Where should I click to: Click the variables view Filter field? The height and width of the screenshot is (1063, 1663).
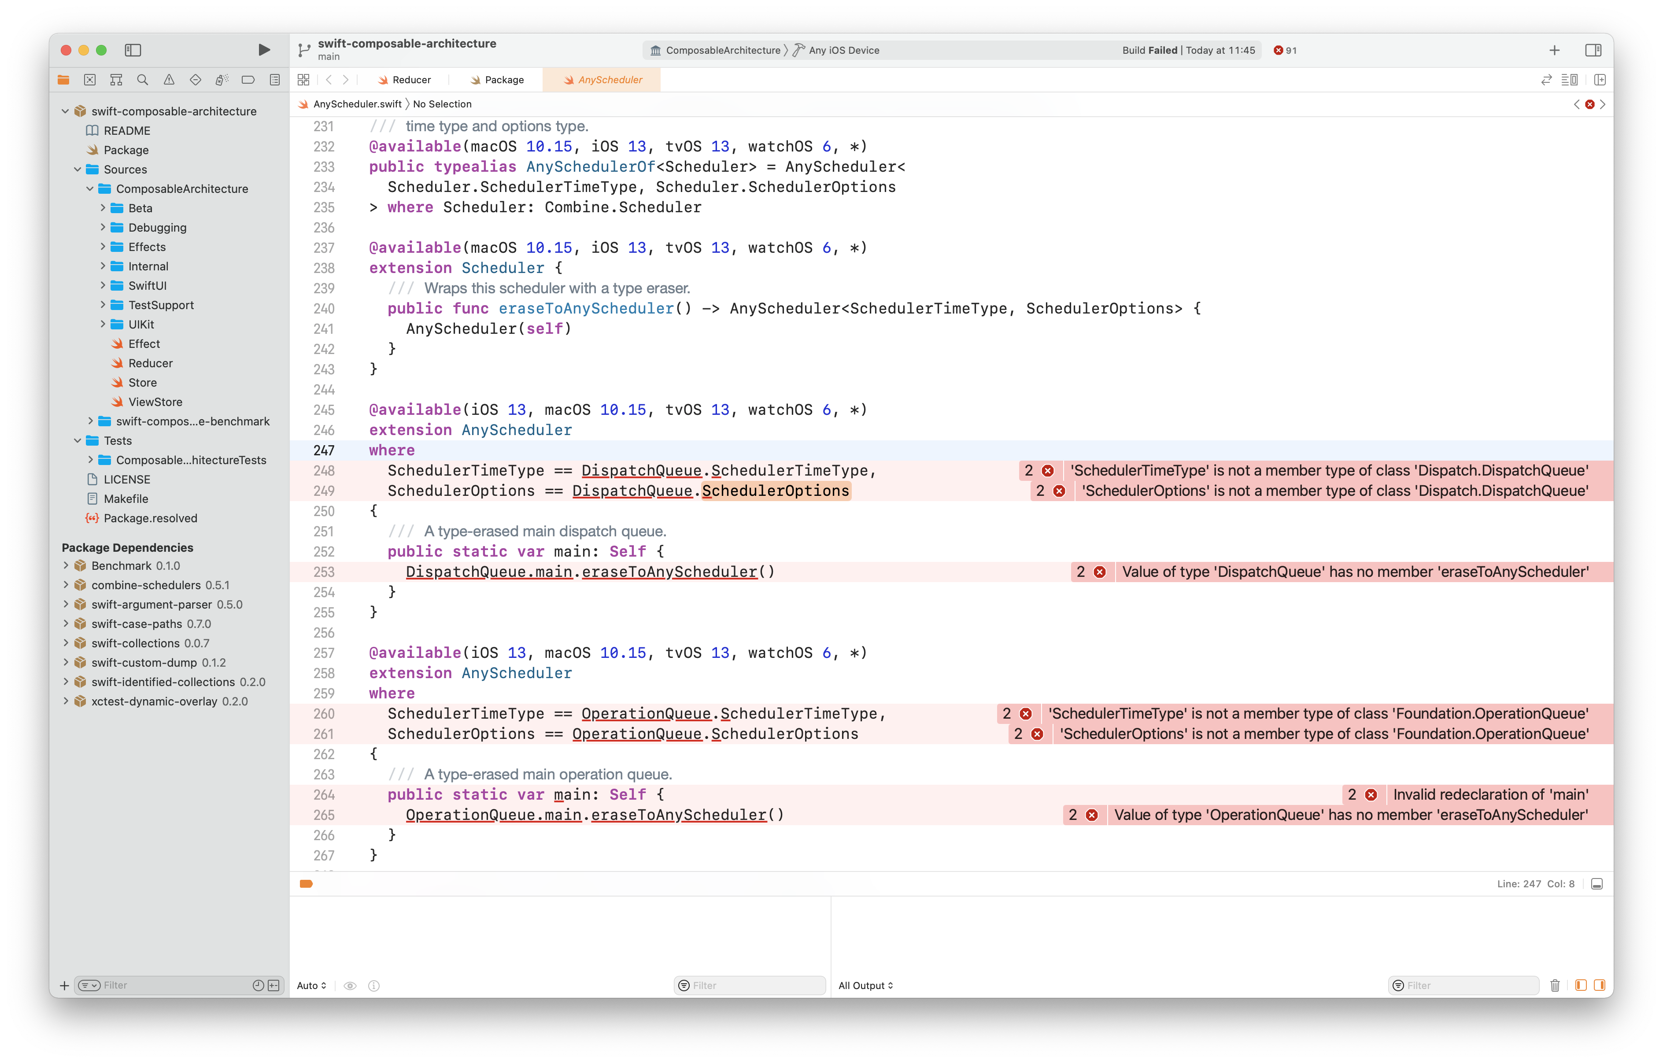tap(749, 985)
